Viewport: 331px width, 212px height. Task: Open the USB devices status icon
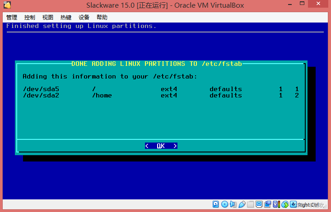coord(242,204)
